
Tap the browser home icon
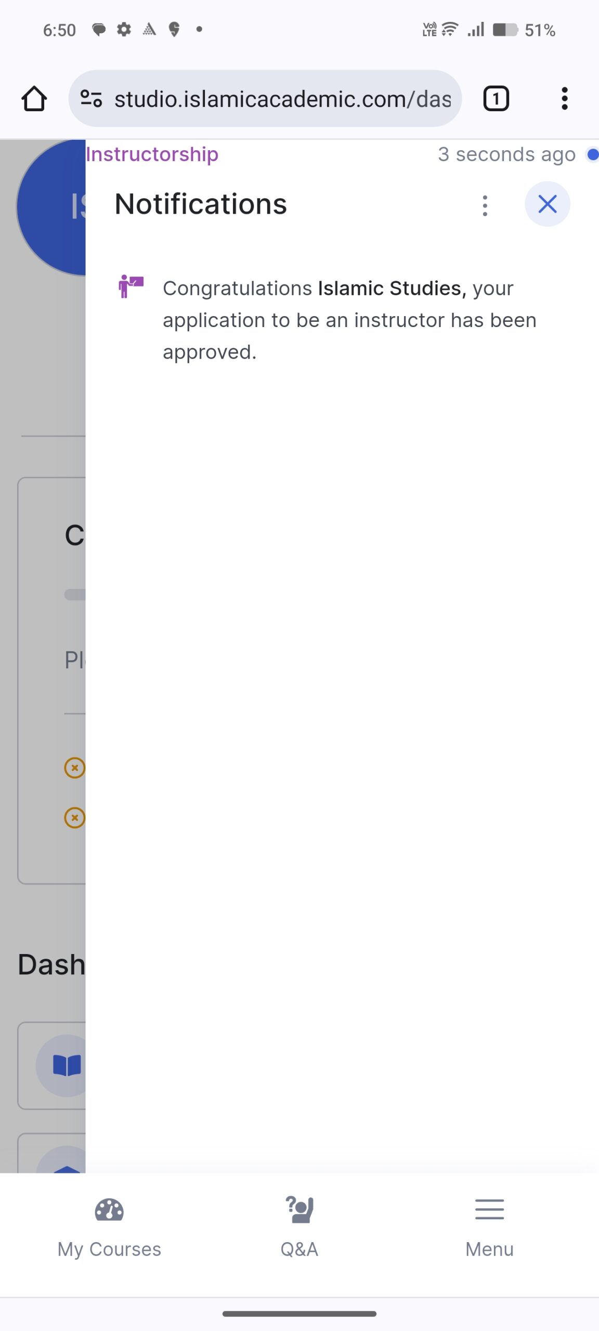pos(34,99)
